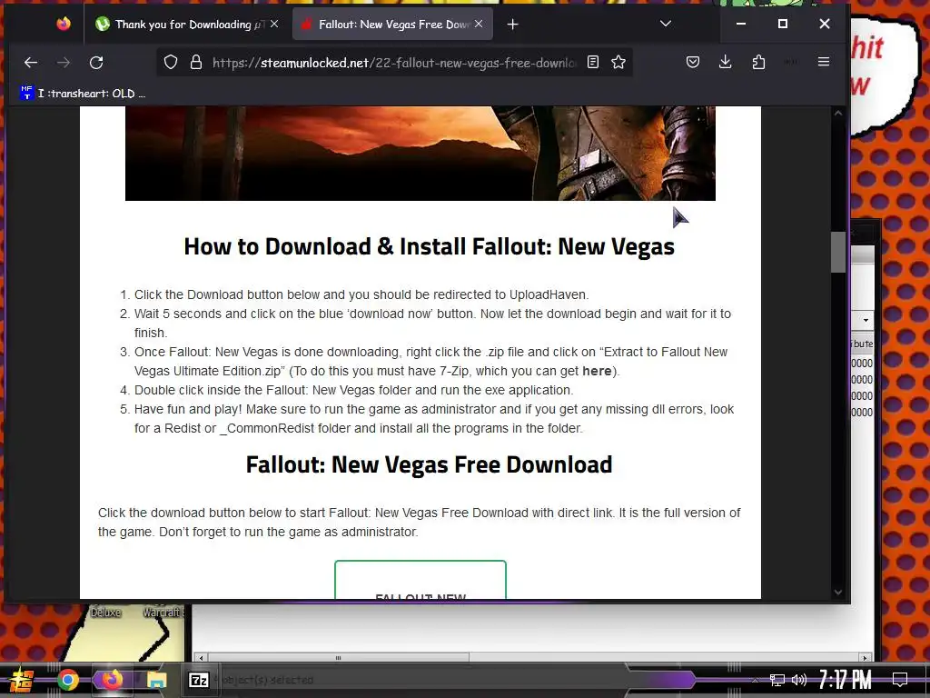Click the steamunlocked.net address bar URL

pos(394,63)
